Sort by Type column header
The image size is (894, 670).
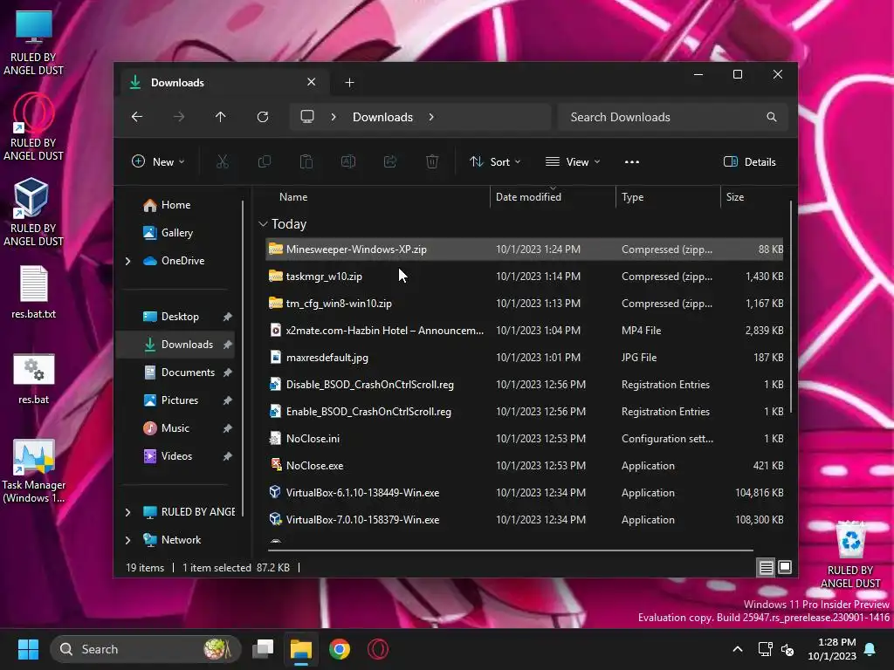click(x=632, y=197)
